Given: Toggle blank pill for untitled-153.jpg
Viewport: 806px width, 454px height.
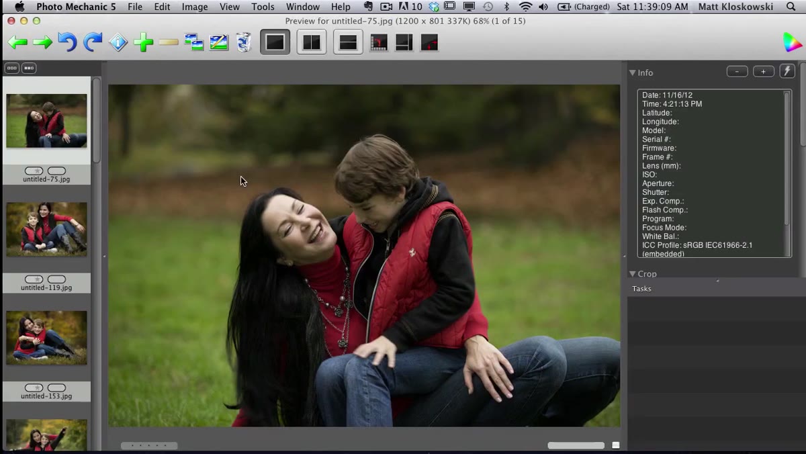Looking at the screenshot, I should 57,388.
